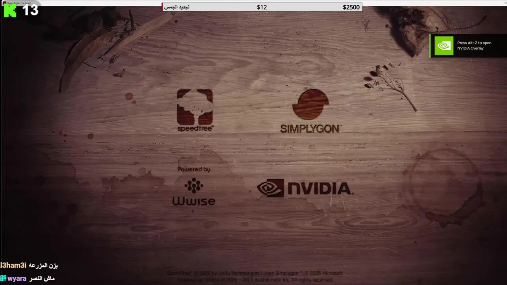Click the Audiokinetic rights reserved line
Viewport: 507px width, 285px height.
(x=255, y=280)
